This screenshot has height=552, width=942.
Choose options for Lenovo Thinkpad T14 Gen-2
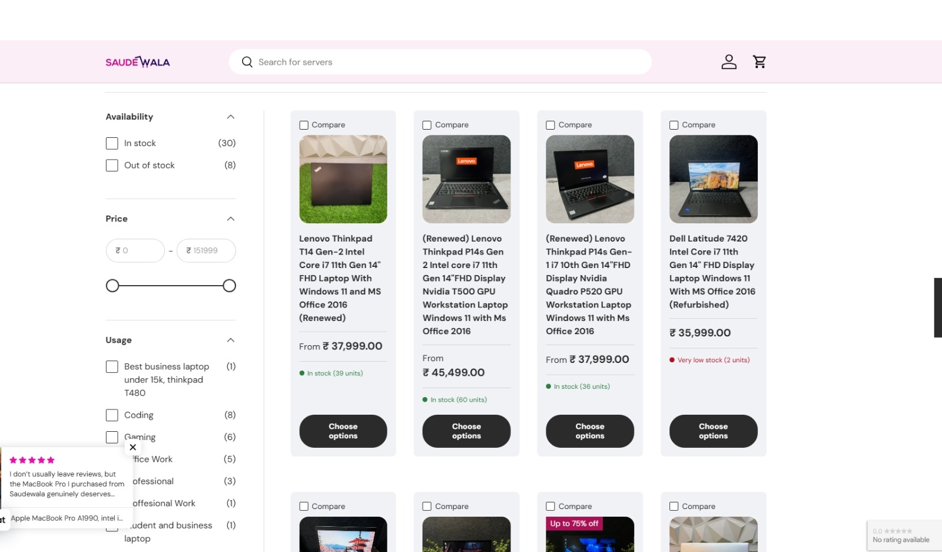[x=343, y=431]
